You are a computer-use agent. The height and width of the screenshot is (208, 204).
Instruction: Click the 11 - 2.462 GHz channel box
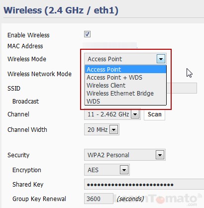112,114
